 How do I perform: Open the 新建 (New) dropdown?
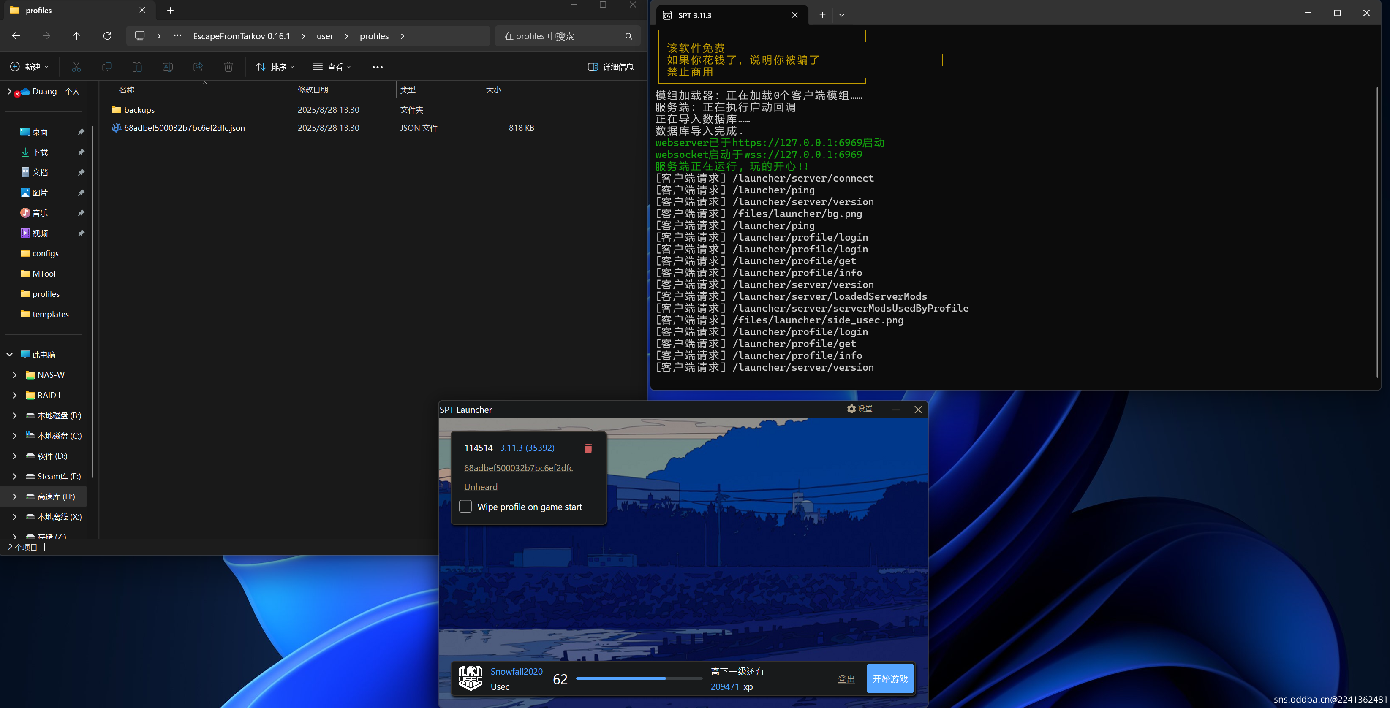29,67
